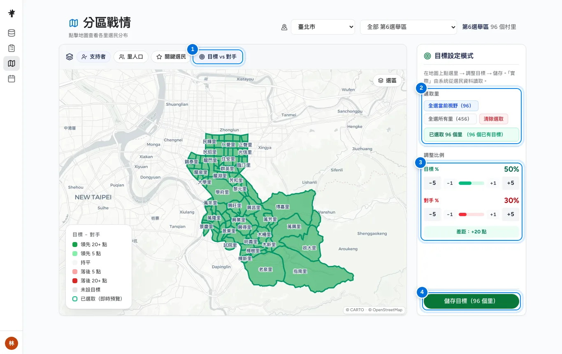Viewport: 562px width, 354px height.
Task: Increase 對手 % by 5
Action: tap(511, 214)
